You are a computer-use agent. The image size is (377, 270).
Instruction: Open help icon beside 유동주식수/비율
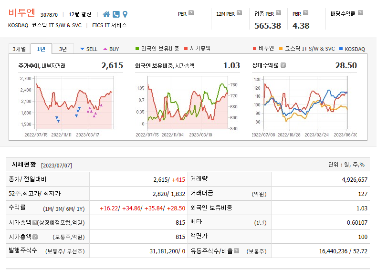[237, 251]
